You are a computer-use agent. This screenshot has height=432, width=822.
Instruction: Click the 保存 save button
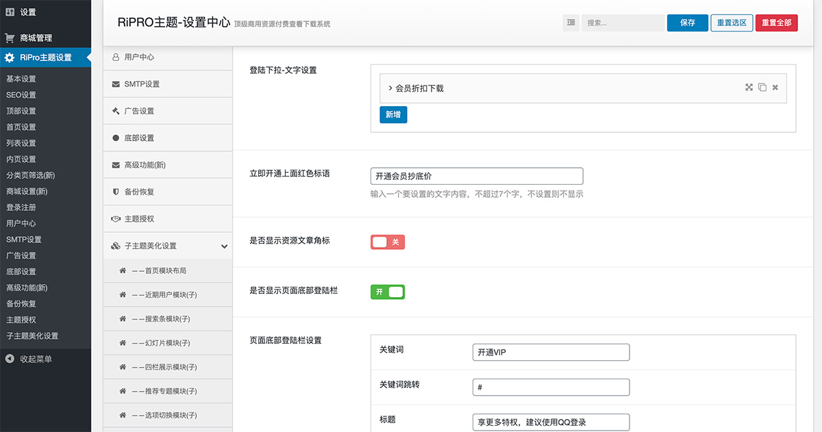[x=687, y=23]
